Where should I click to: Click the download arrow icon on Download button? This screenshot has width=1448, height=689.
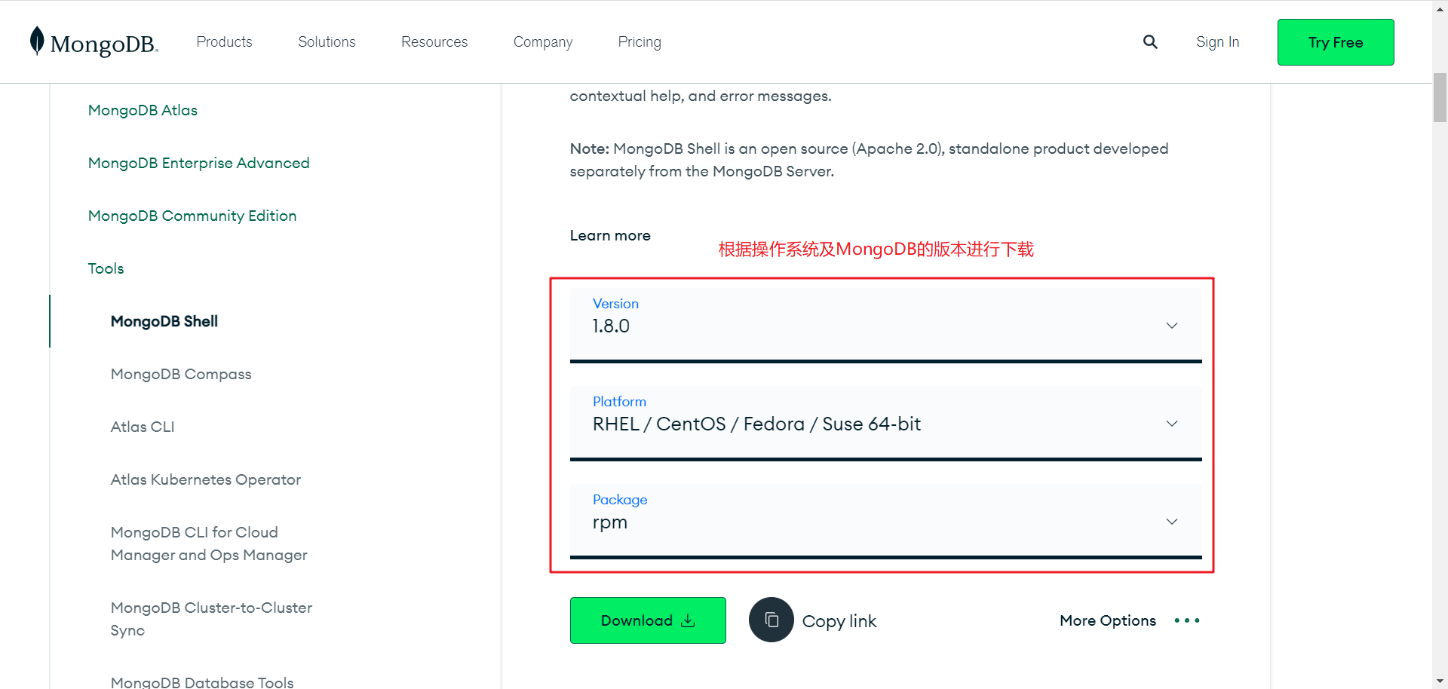tap(688, 620)
